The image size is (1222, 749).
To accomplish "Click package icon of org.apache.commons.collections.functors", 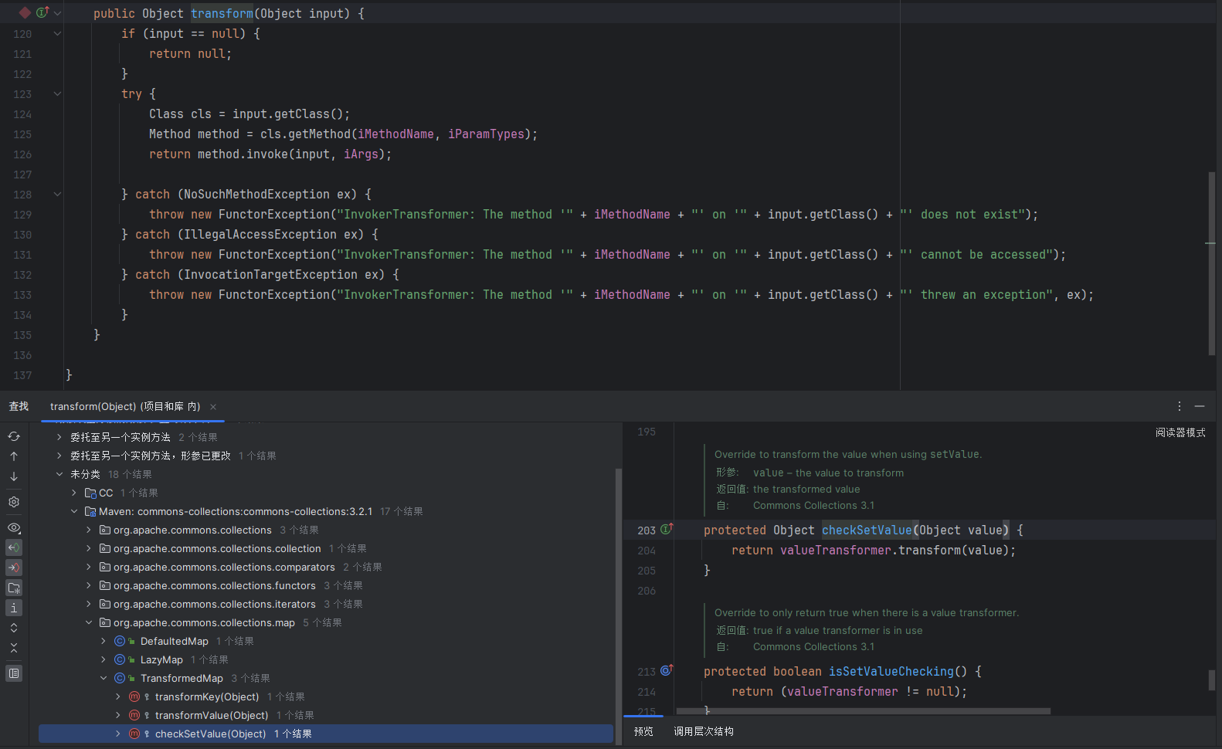I will 105,585.
